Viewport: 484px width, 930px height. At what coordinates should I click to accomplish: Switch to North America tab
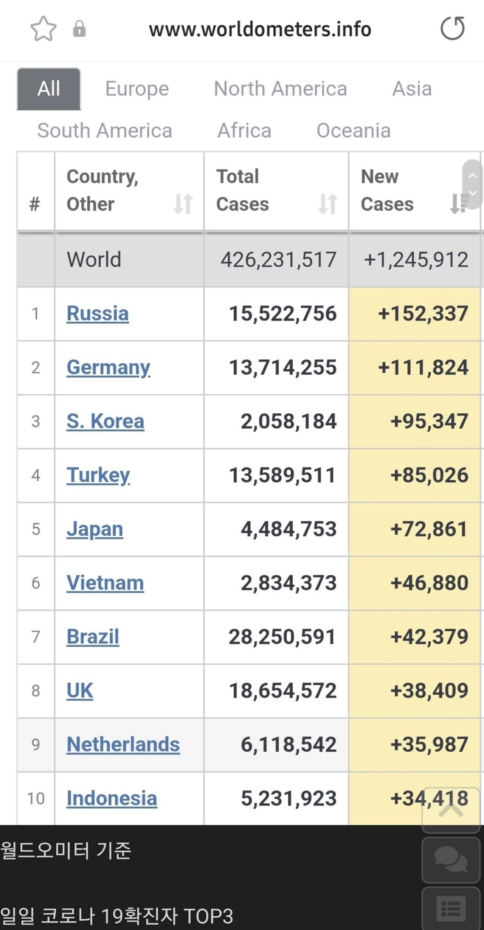coord(280,89)
